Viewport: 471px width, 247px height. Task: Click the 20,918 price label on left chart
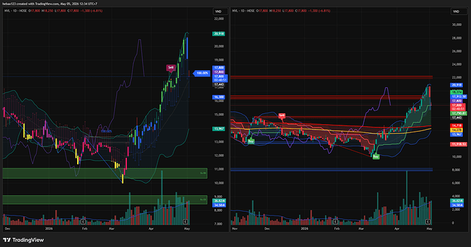pyautogui.click(x=218, y=34)
